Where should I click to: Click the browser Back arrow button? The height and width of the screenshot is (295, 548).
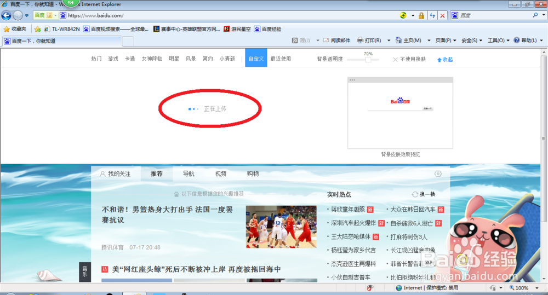click(6, 15)
